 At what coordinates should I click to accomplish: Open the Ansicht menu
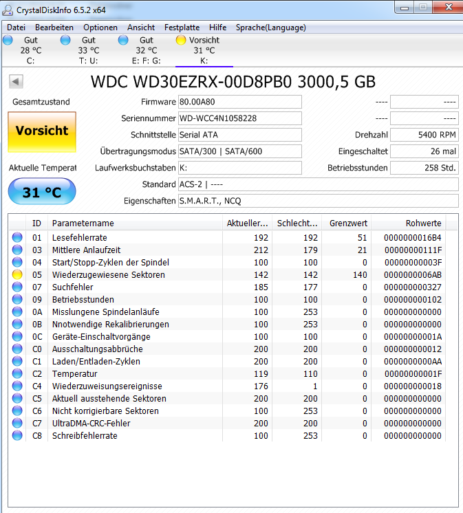[x=141, y=28]
